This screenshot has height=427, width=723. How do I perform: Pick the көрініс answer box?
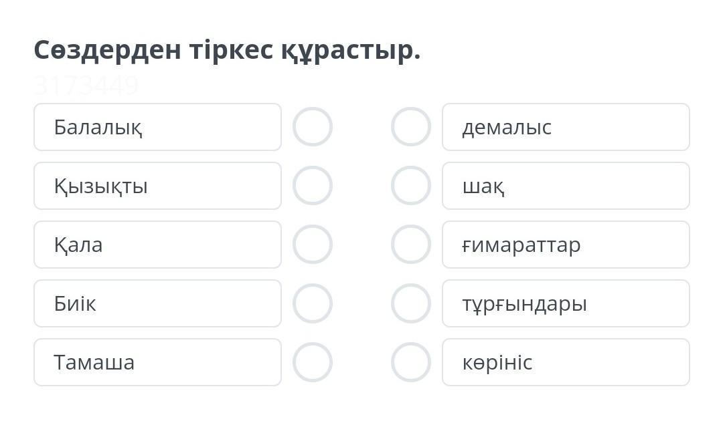pos(566,362)
